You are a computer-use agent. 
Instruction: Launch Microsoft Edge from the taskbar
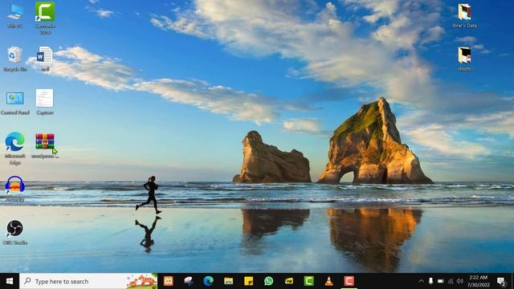point(208,281)
